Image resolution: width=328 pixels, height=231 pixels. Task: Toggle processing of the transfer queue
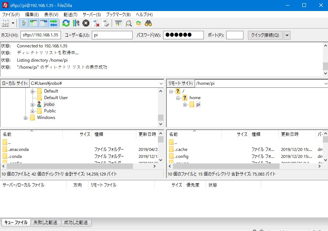pyautogui.click(x=76, y=23)
